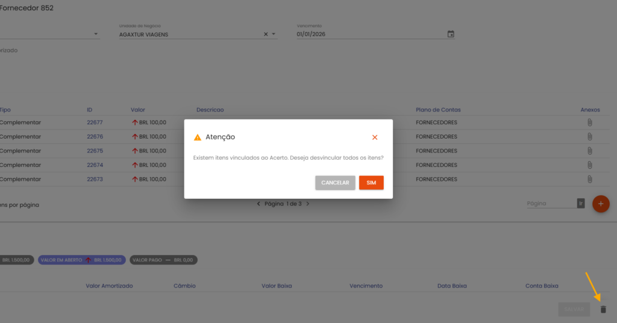Click the Vencimento date field 01/01/2026
The image size is (617, 323).
370,34
